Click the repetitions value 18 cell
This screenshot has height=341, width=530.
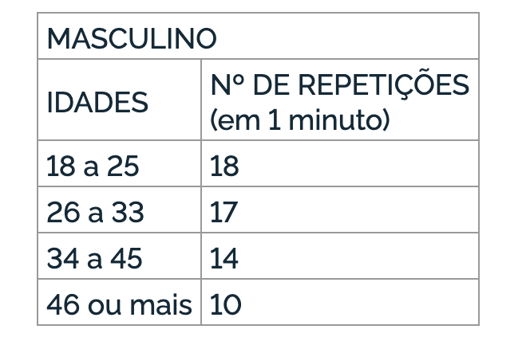(x=224, y=167)
